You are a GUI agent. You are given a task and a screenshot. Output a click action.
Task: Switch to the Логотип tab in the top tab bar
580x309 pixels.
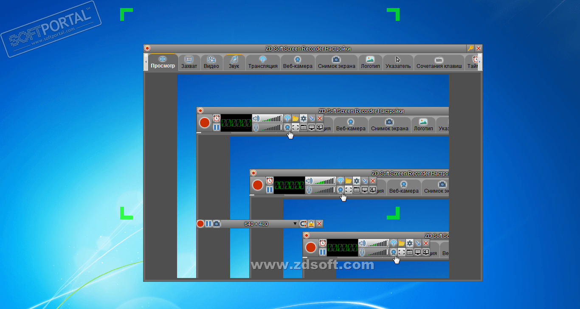click(x=370, y=62)
